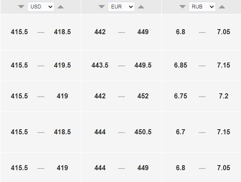Sort RUB column ascending with up arrow
Image resolution: width=241 pixels, height=182 pixels.
coord(222,7)
